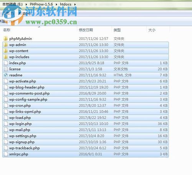Click the 文本文档 type of license

point(121,69)
